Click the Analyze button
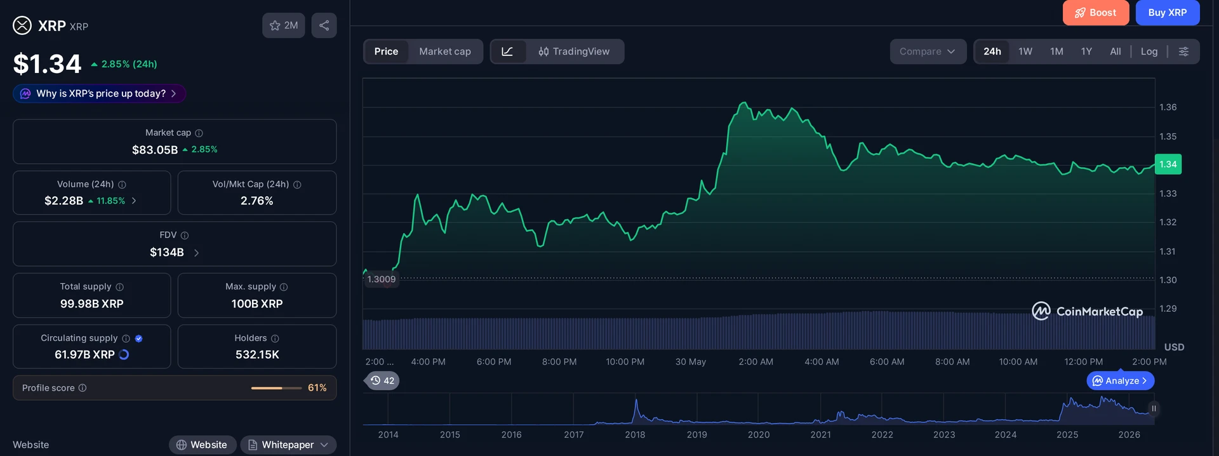 click(x=1120, y=380)
